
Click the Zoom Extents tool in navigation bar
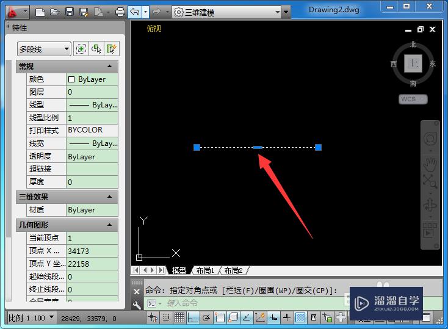click(430, 181)
